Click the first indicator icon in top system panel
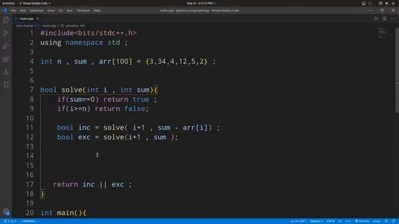Viewport: 399px width, 224px height. tap(363, 3)
